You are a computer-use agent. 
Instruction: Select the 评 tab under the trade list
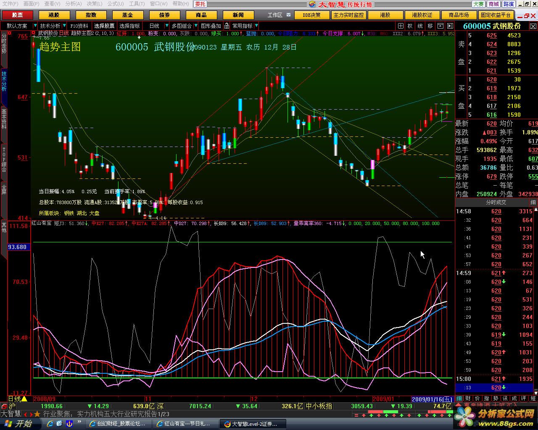tap(524, 399)
